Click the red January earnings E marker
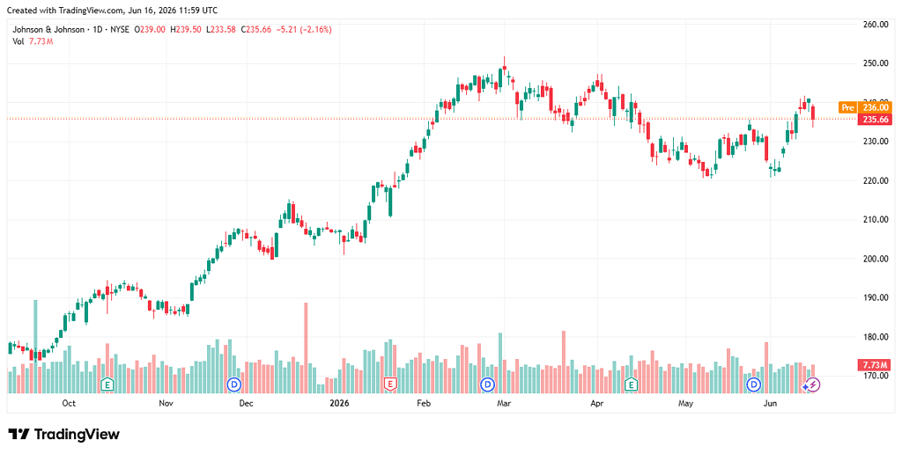Image resolution: width=902 pixels, height=454 pixels. [390, 384]
